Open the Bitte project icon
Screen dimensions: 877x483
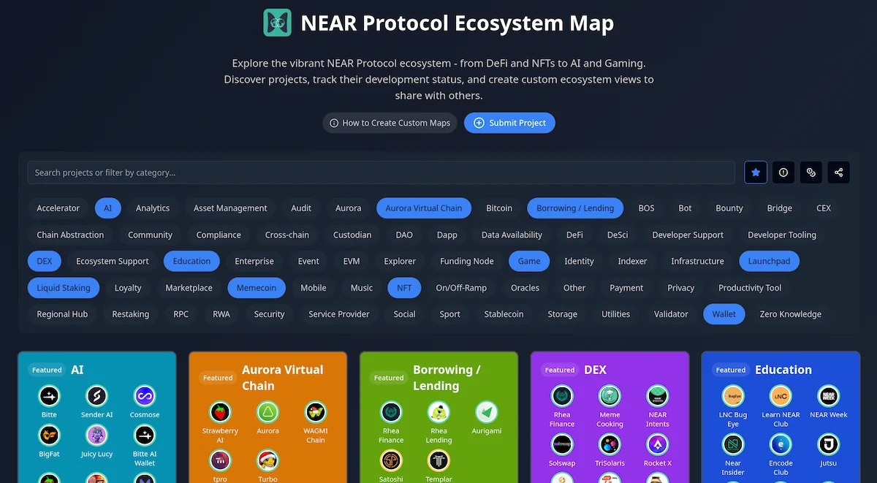tap(49, 397)
